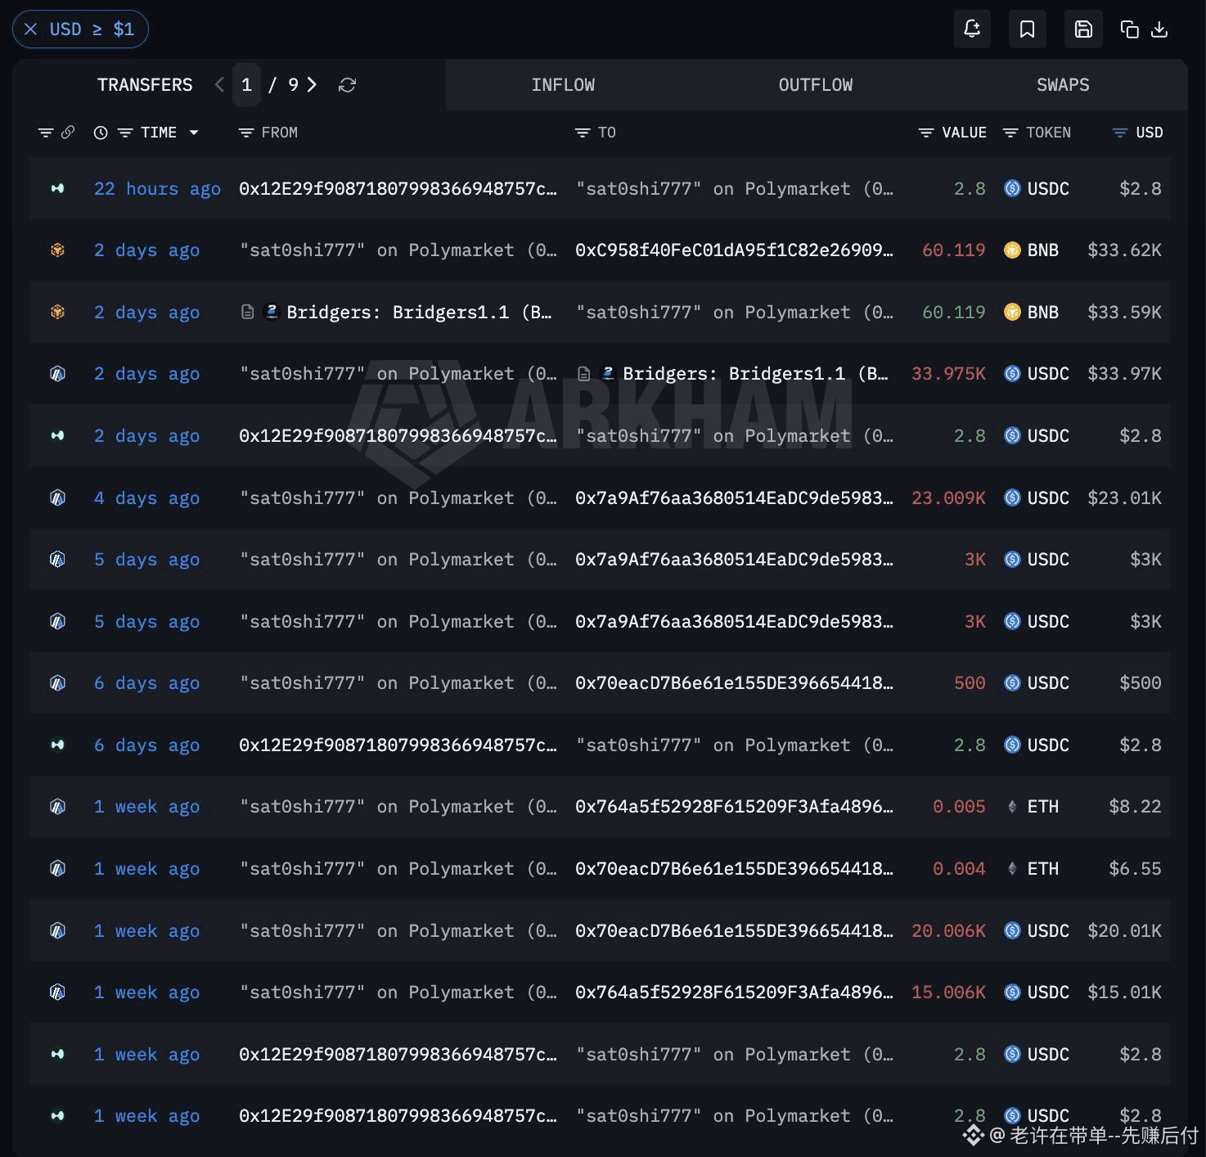This screenshot has width=1206, height=1157.
Task: Open the FROM column filter
Action: coord(245,133)
